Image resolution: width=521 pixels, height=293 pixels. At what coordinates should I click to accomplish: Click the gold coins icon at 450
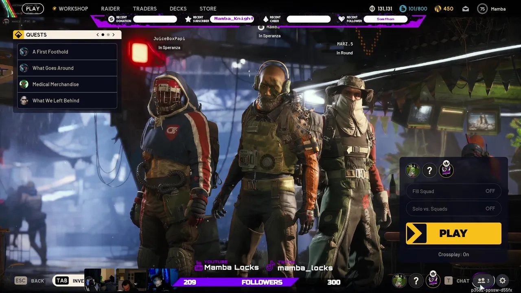[x=438, y=9]
